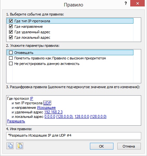The image size is (147, 156).
Task: Click the copy rule icon
Action: point(10,146)
